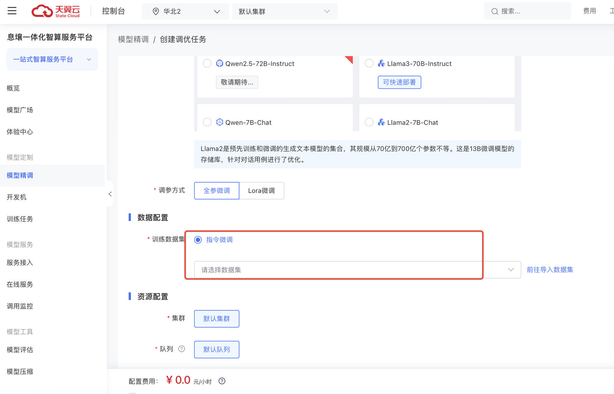Select the 默认集群 cluster button in 资源配置
The height and width of the screenshot is (394, 614).
tap(217, 319)
